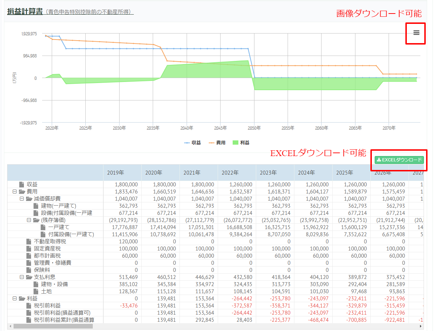Click the 青色申告特別控除前の不動産所得 subtitle
This screenshot has width=435, height=331.
(90, 12)
